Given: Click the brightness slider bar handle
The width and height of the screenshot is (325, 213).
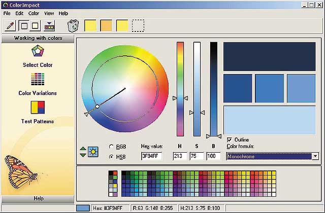Looking at the screenshot, I should tap(214, 136).
